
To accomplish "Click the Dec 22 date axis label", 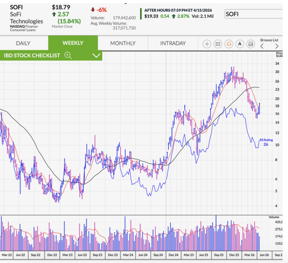I will click(52, 255).
